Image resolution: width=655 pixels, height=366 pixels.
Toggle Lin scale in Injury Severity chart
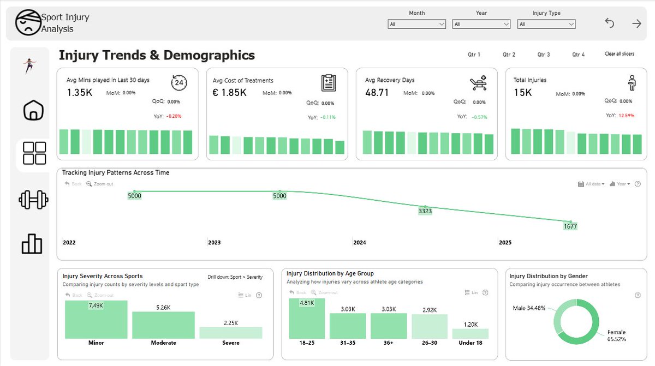245,295
